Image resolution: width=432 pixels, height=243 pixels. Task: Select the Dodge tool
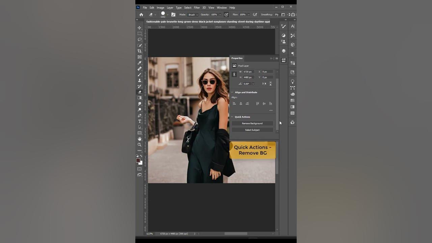(139, 110)
